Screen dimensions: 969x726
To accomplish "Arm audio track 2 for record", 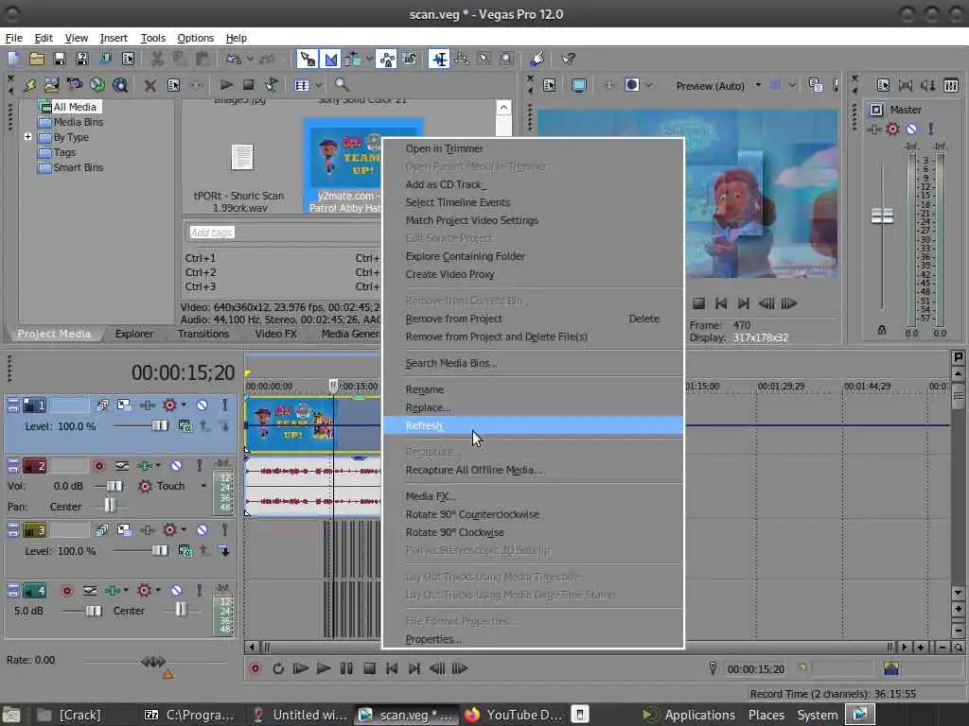I will pos(98,465).
